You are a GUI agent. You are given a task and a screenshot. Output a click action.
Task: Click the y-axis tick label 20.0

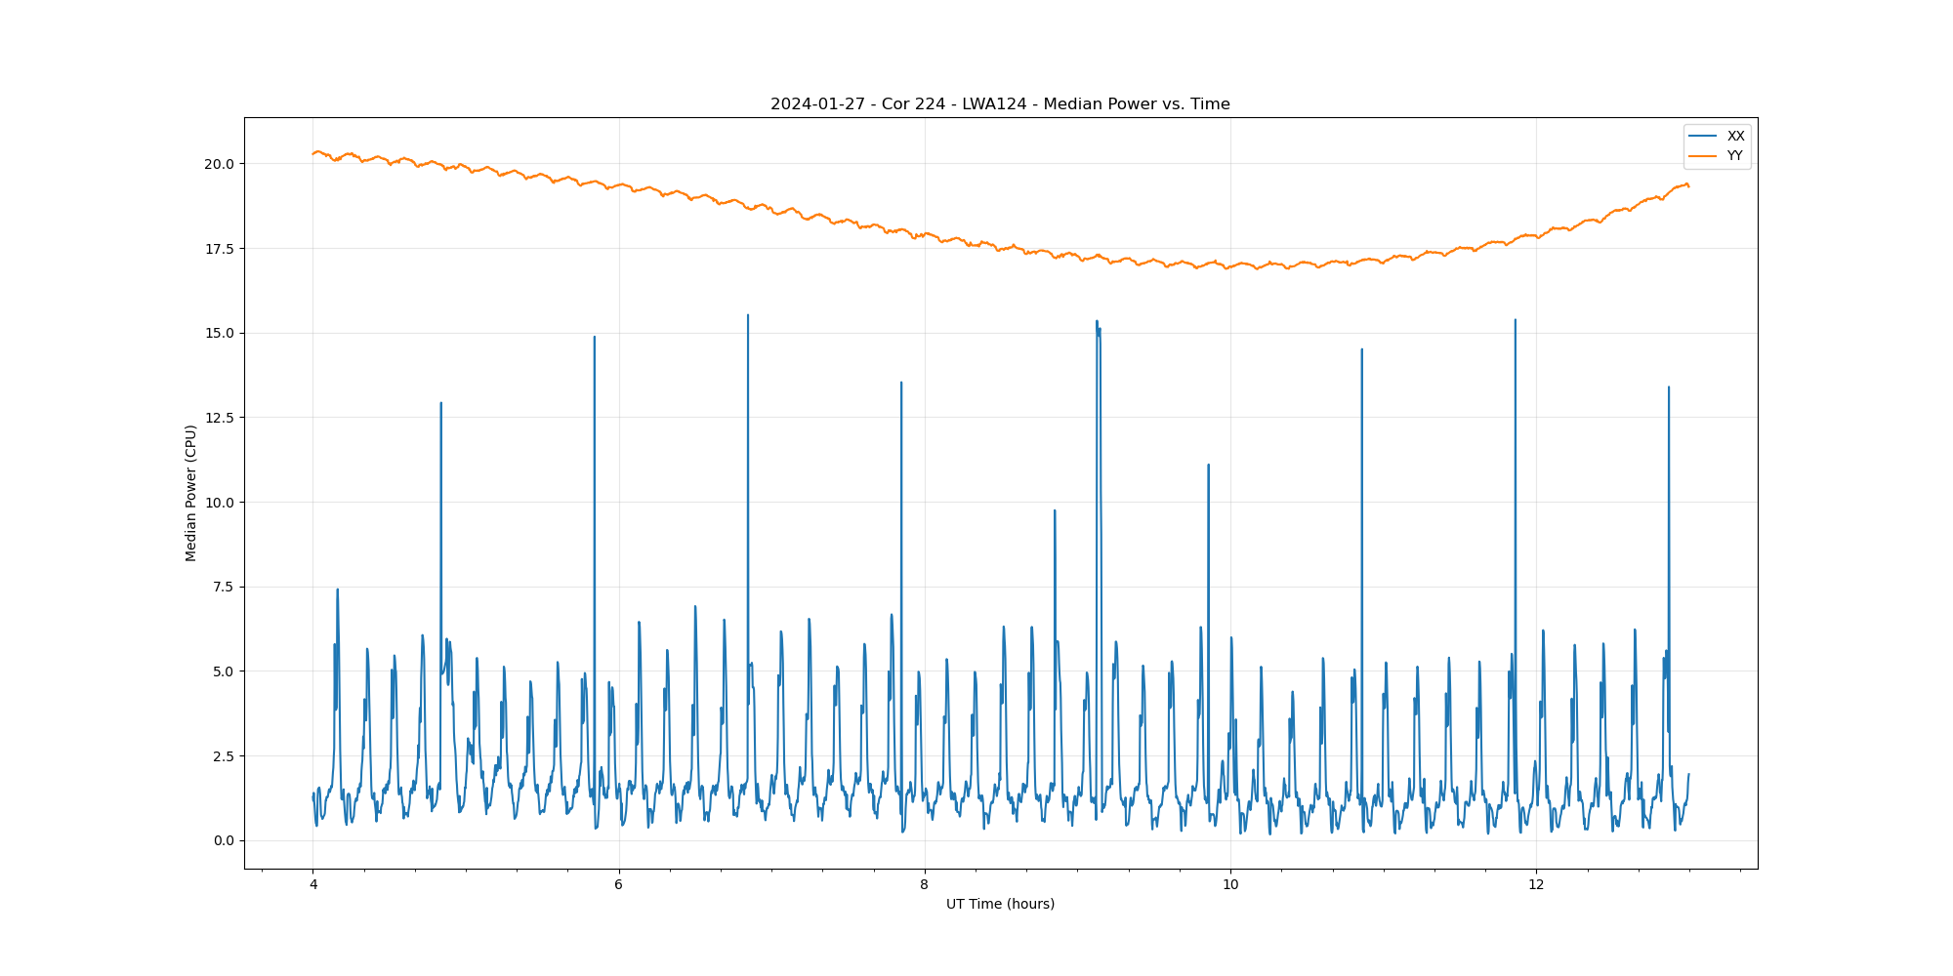click(x=219, y=164)
